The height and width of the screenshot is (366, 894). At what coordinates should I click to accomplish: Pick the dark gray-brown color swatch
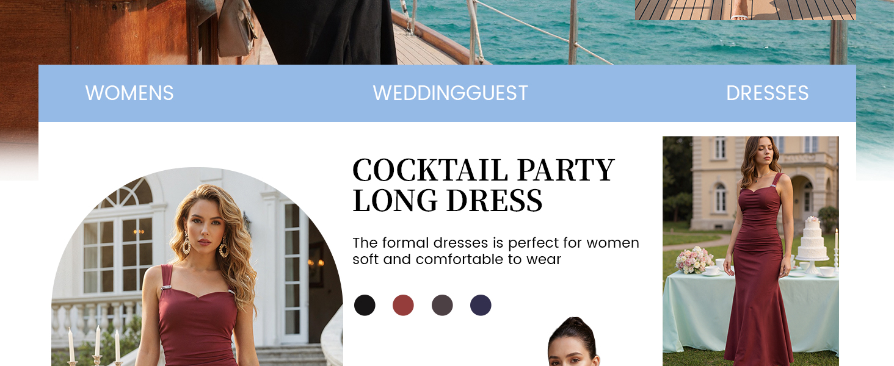(x=442, y=305)
